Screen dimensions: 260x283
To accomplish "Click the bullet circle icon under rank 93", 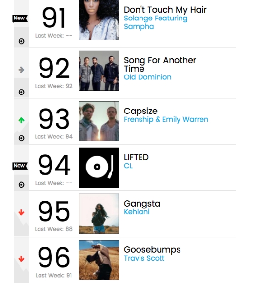I will pyautogui.click(x=21, y=138).
